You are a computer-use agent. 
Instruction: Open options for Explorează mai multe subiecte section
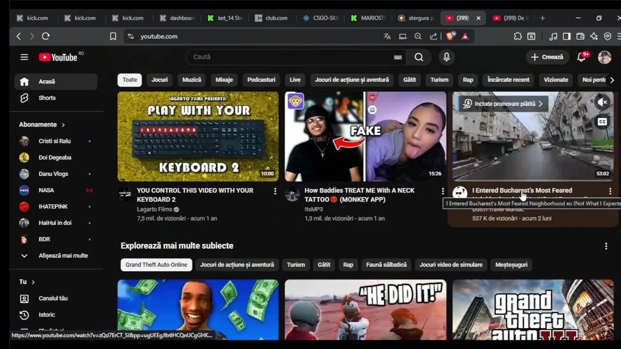coord(606,246)
